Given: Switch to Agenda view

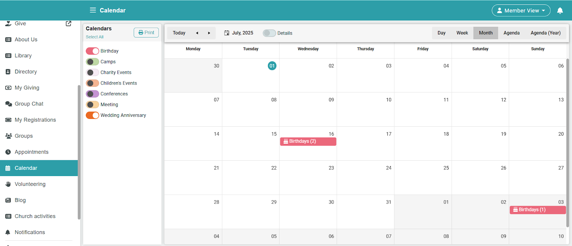Looking at the screenshot, I should click(x=512, y=33).
